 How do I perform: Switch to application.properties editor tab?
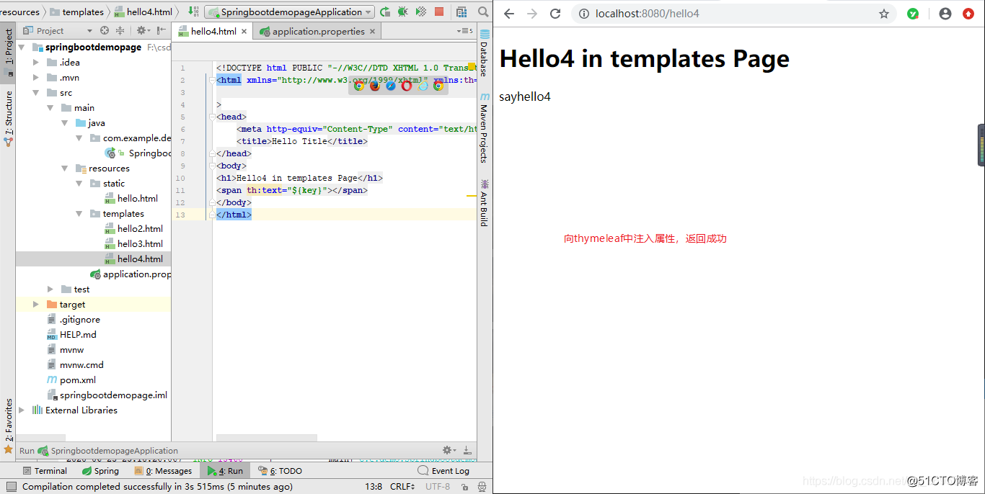coord(318,32)
